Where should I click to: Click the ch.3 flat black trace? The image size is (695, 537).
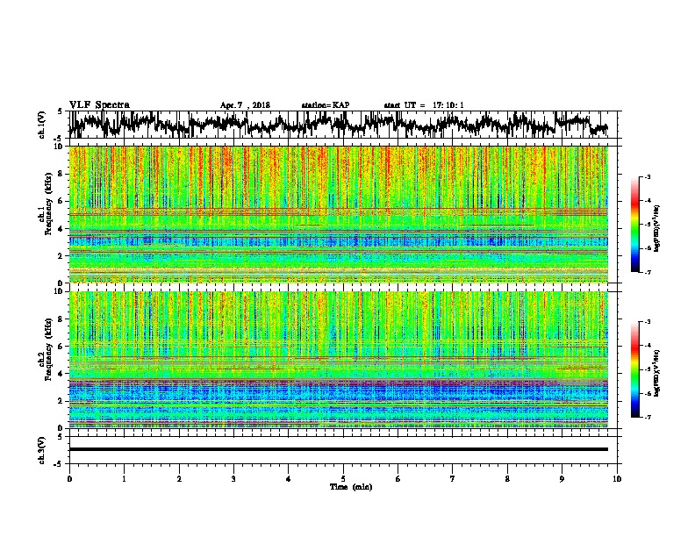click(339, 449)
